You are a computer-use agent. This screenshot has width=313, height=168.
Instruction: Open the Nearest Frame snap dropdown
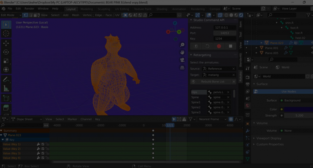point(212,119)
